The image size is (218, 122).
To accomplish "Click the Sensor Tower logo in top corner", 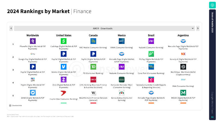I will (212, 5).
